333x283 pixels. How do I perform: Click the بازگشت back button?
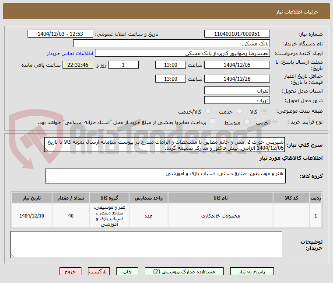pyautogui.click(x=99, y=271)
